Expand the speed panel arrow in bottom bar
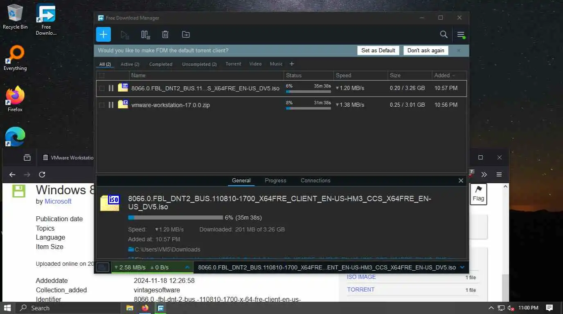This screenshot has height=314, width=563. point(187,267)
